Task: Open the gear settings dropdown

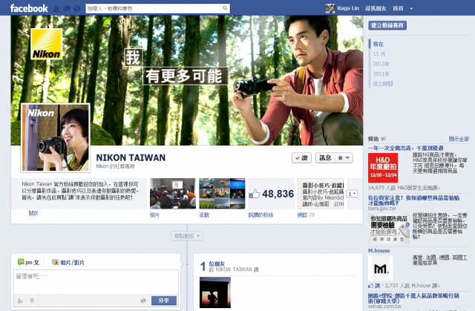Action: coord(344,158)
